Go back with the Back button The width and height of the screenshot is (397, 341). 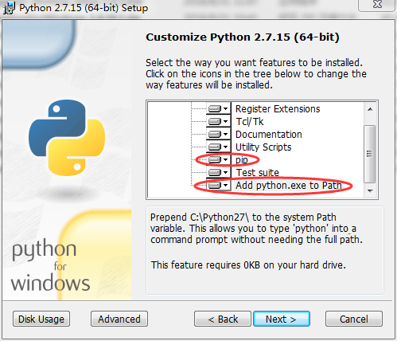tap(223, 319)
